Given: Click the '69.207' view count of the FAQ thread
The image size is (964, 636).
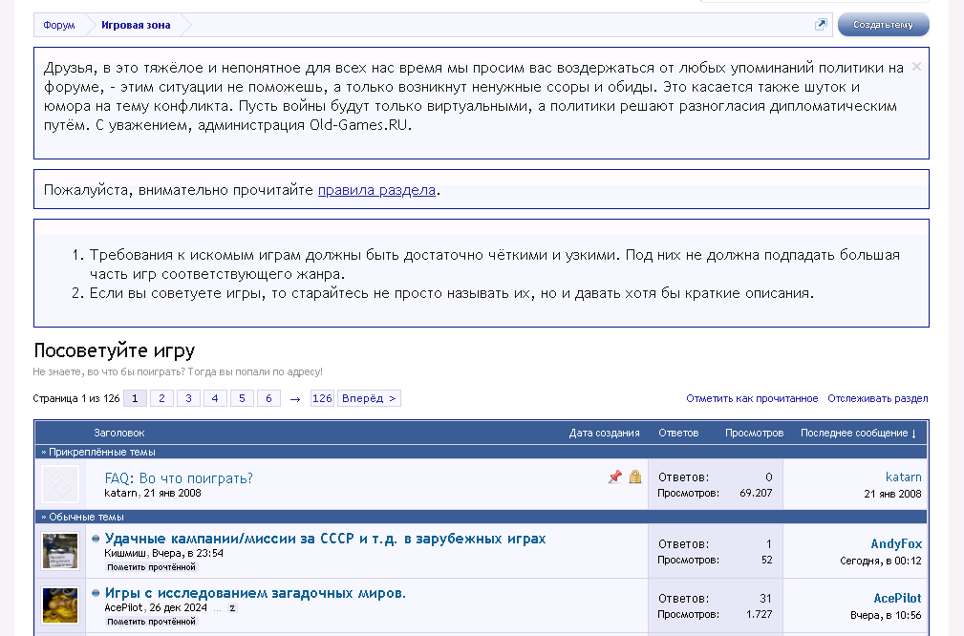Looking at the screenshot, I should point(756,493).
